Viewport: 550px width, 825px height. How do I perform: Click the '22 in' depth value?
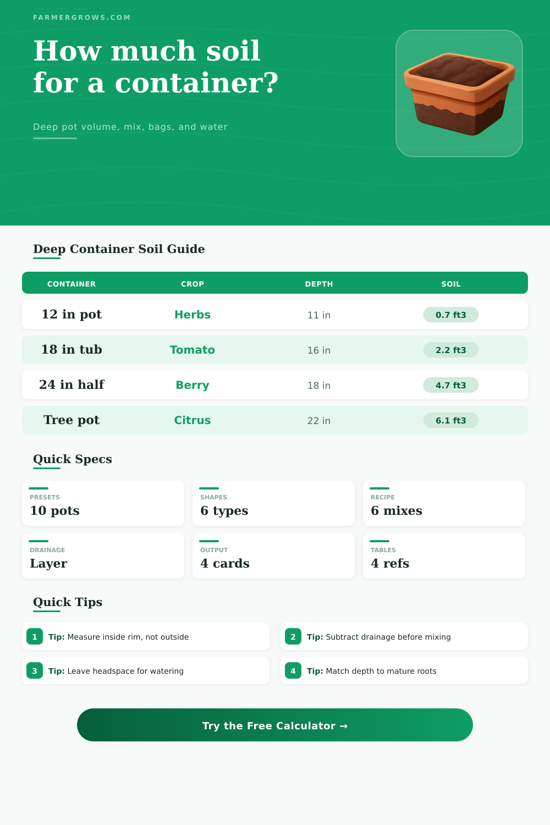point(319,421)
